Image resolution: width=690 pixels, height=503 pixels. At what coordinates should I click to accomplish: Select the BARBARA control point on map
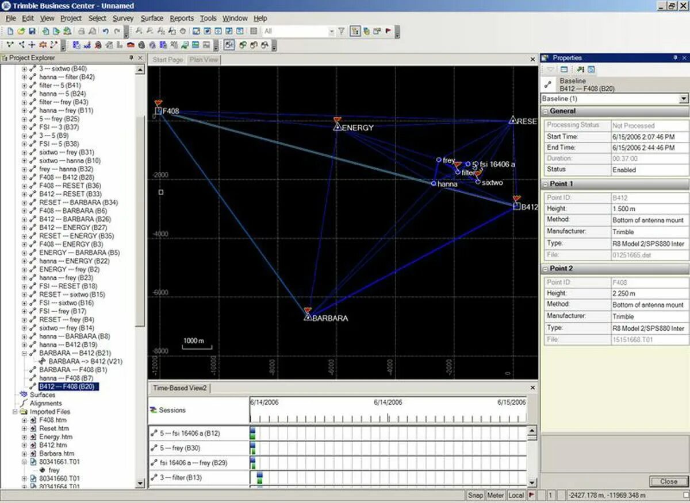308,316
